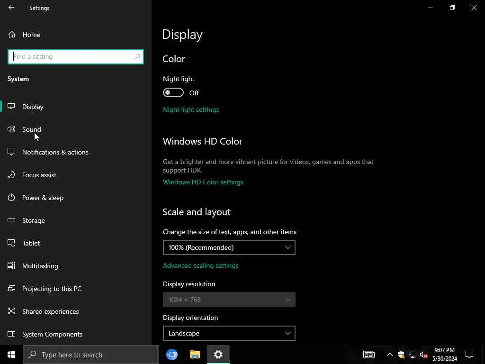Viewport: 485px width, 364px height.
Task: Open Tablet settings page
Action: pyautogui.click(x=76, y=243)
